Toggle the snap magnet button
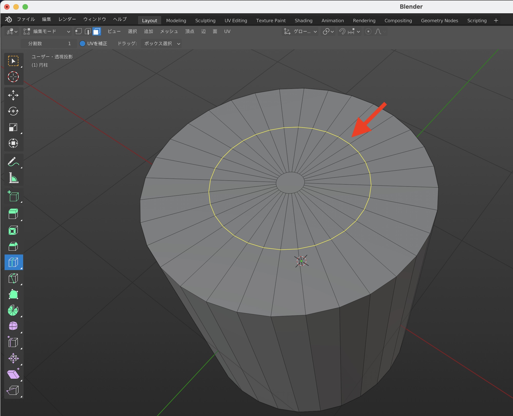The height and width of the screenshot is (416, 513). (342, 32)
